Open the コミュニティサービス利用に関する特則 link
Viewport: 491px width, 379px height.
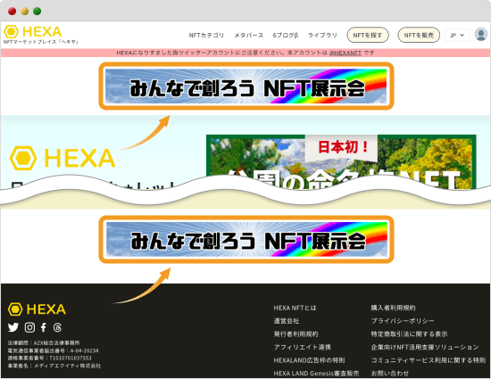[x=428, y=360]
